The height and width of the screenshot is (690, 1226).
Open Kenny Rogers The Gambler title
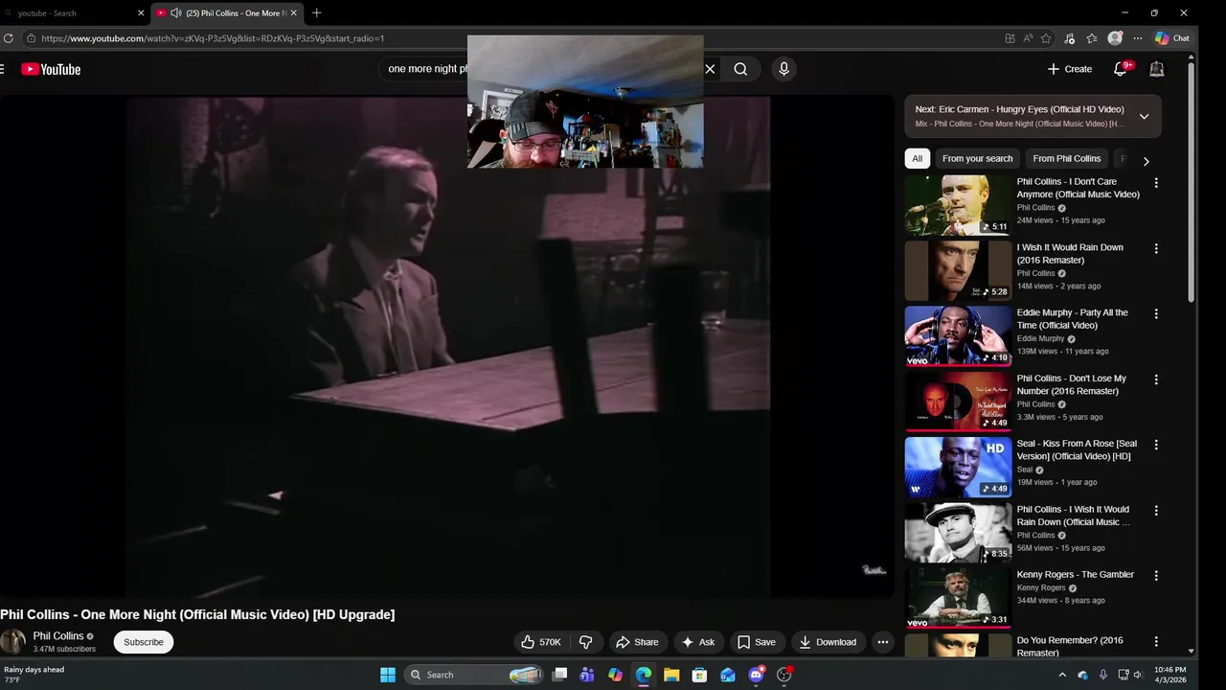click(1075, 575)
